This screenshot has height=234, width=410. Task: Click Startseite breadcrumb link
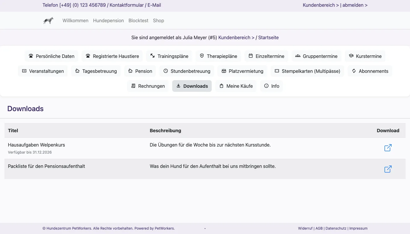click(268, 37)
